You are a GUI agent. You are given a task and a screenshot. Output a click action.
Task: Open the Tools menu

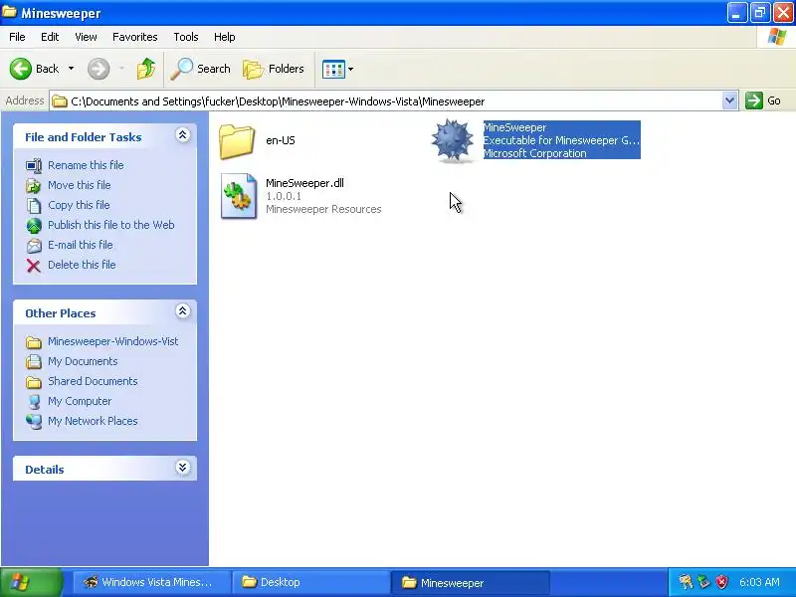click(x=186, y=37)
